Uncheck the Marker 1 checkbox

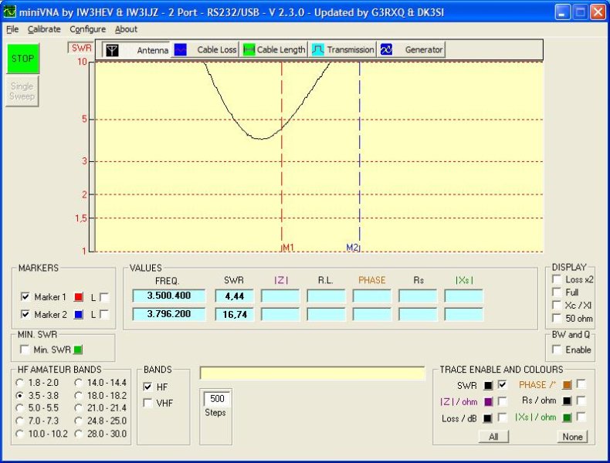(x=25, y=297)
